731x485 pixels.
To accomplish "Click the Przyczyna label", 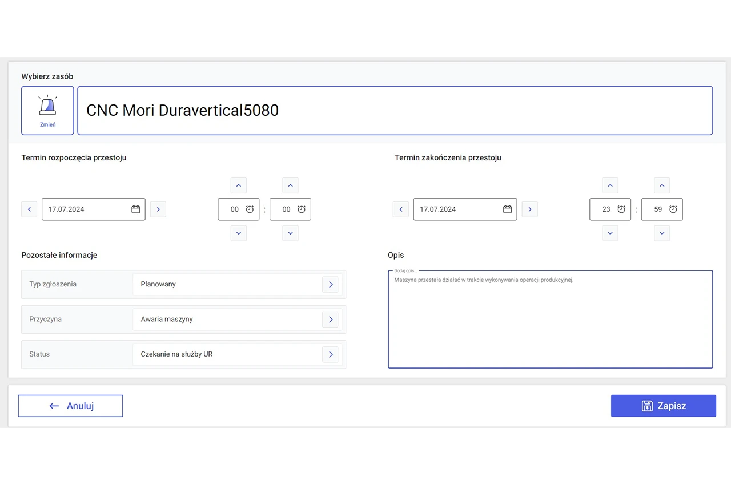I will [45, 320].
